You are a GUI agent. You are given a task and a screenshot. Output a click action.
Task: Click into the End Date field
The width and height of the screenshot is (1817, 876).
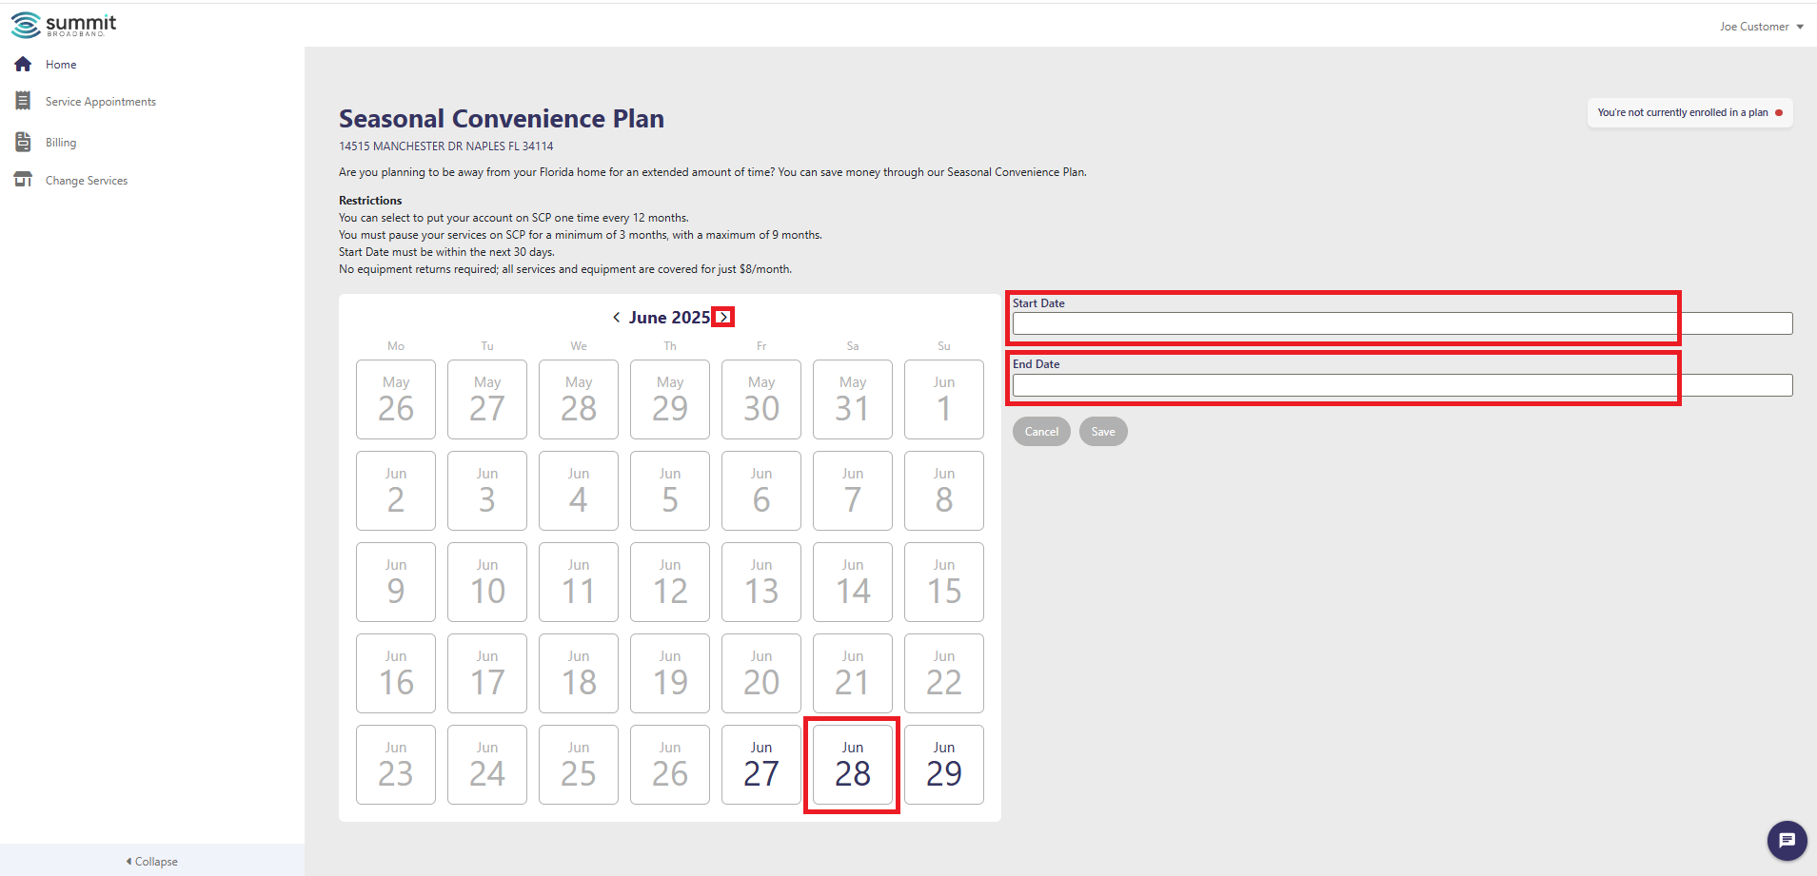(1402, 385)
